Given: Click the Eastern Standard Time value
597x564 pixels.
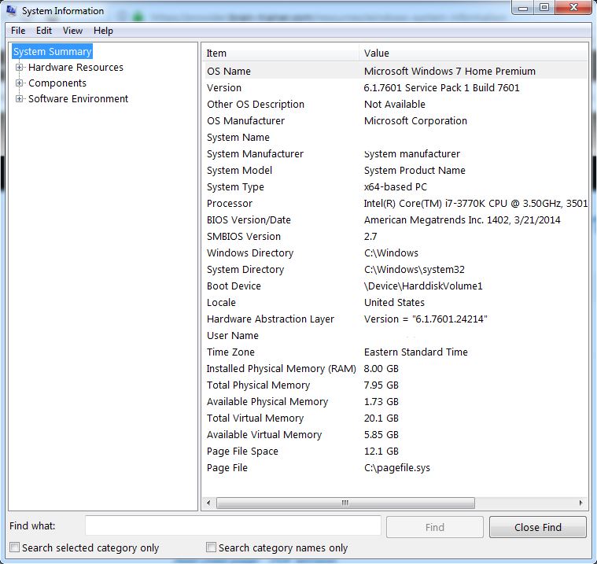Looking at the screenshot, I should [x=416, y=352].
